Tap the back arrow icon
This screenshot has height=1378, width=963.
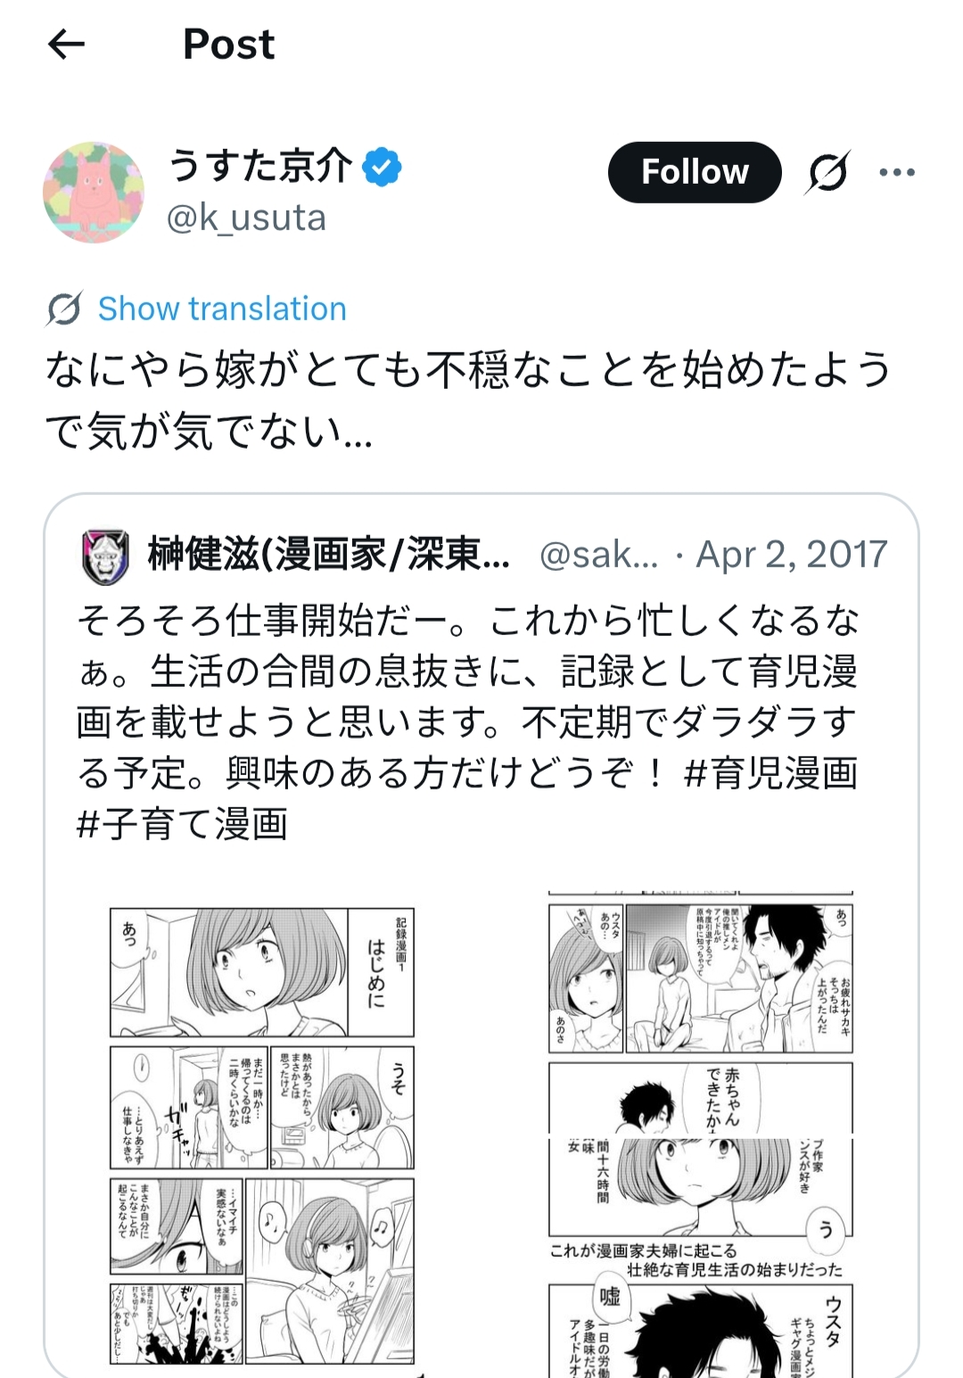66,44
